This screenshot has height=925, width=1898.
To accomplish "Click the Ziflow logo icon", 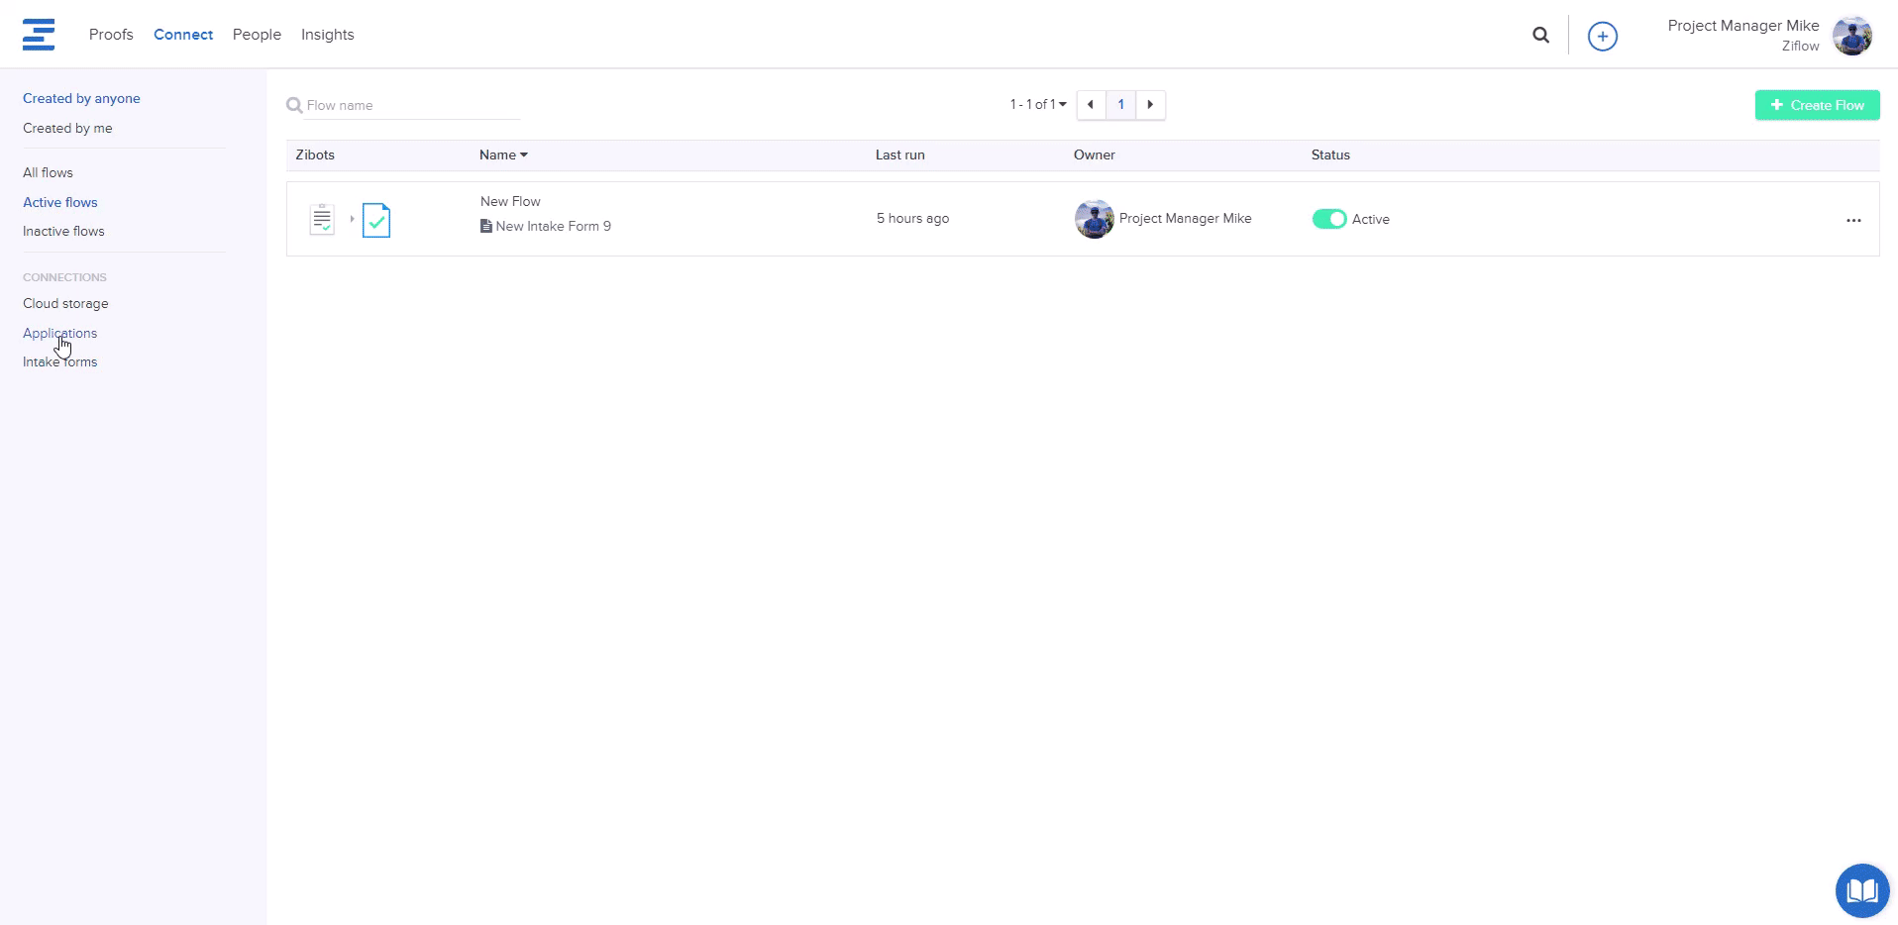I will 39,35.
